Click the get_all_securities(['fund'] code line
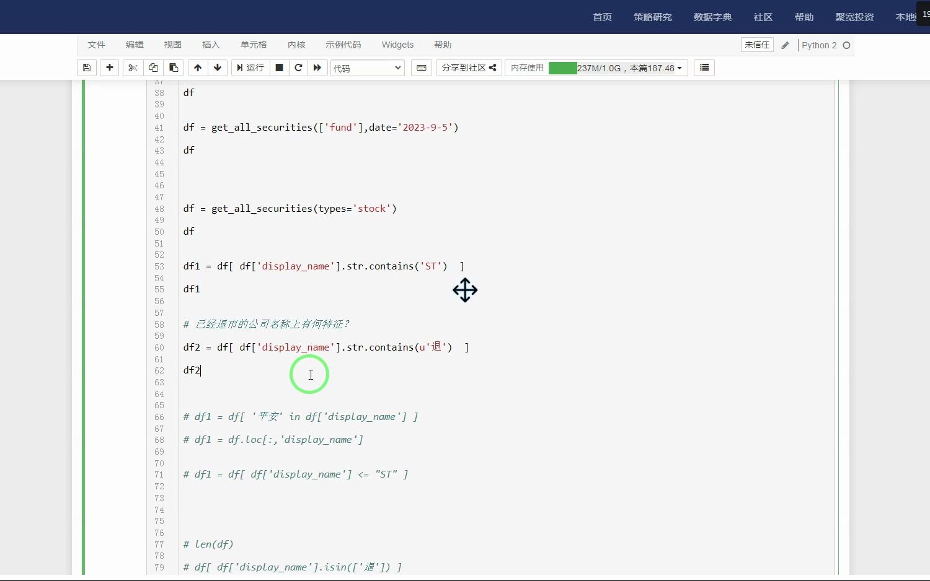This screenshot has height=581, width=930. 321,128
